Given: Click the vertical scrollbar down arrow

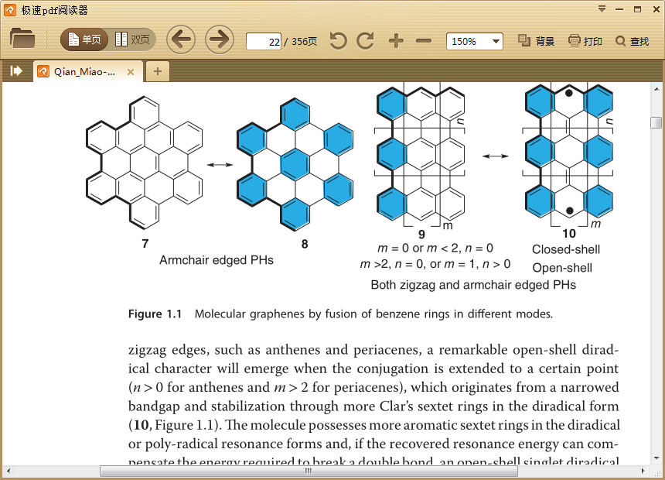Looking at the screenshot, I should click(x=656, y=458).
